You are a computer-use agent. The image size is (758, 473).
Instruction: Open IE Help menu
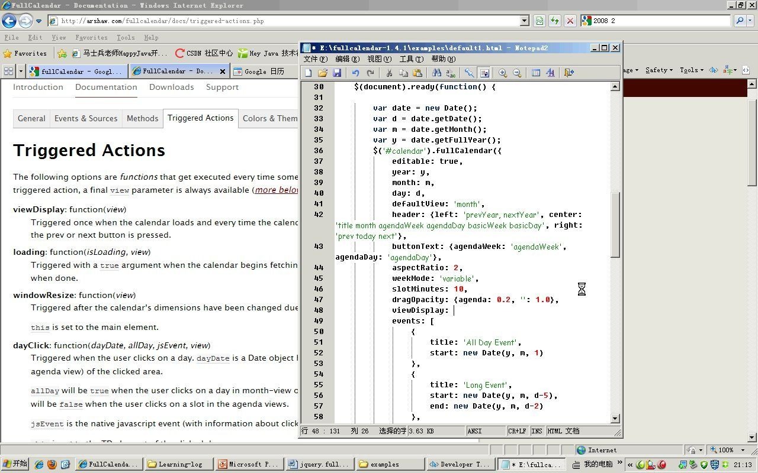pos(151,37)
